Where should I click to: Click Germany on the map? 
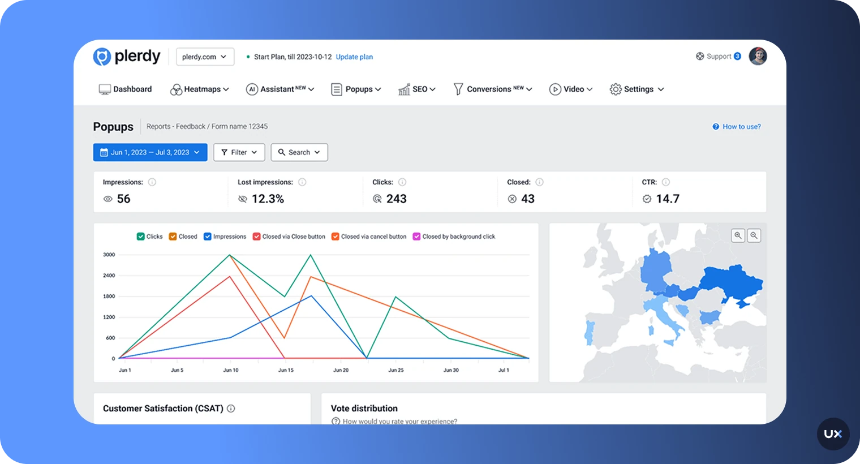656,272
